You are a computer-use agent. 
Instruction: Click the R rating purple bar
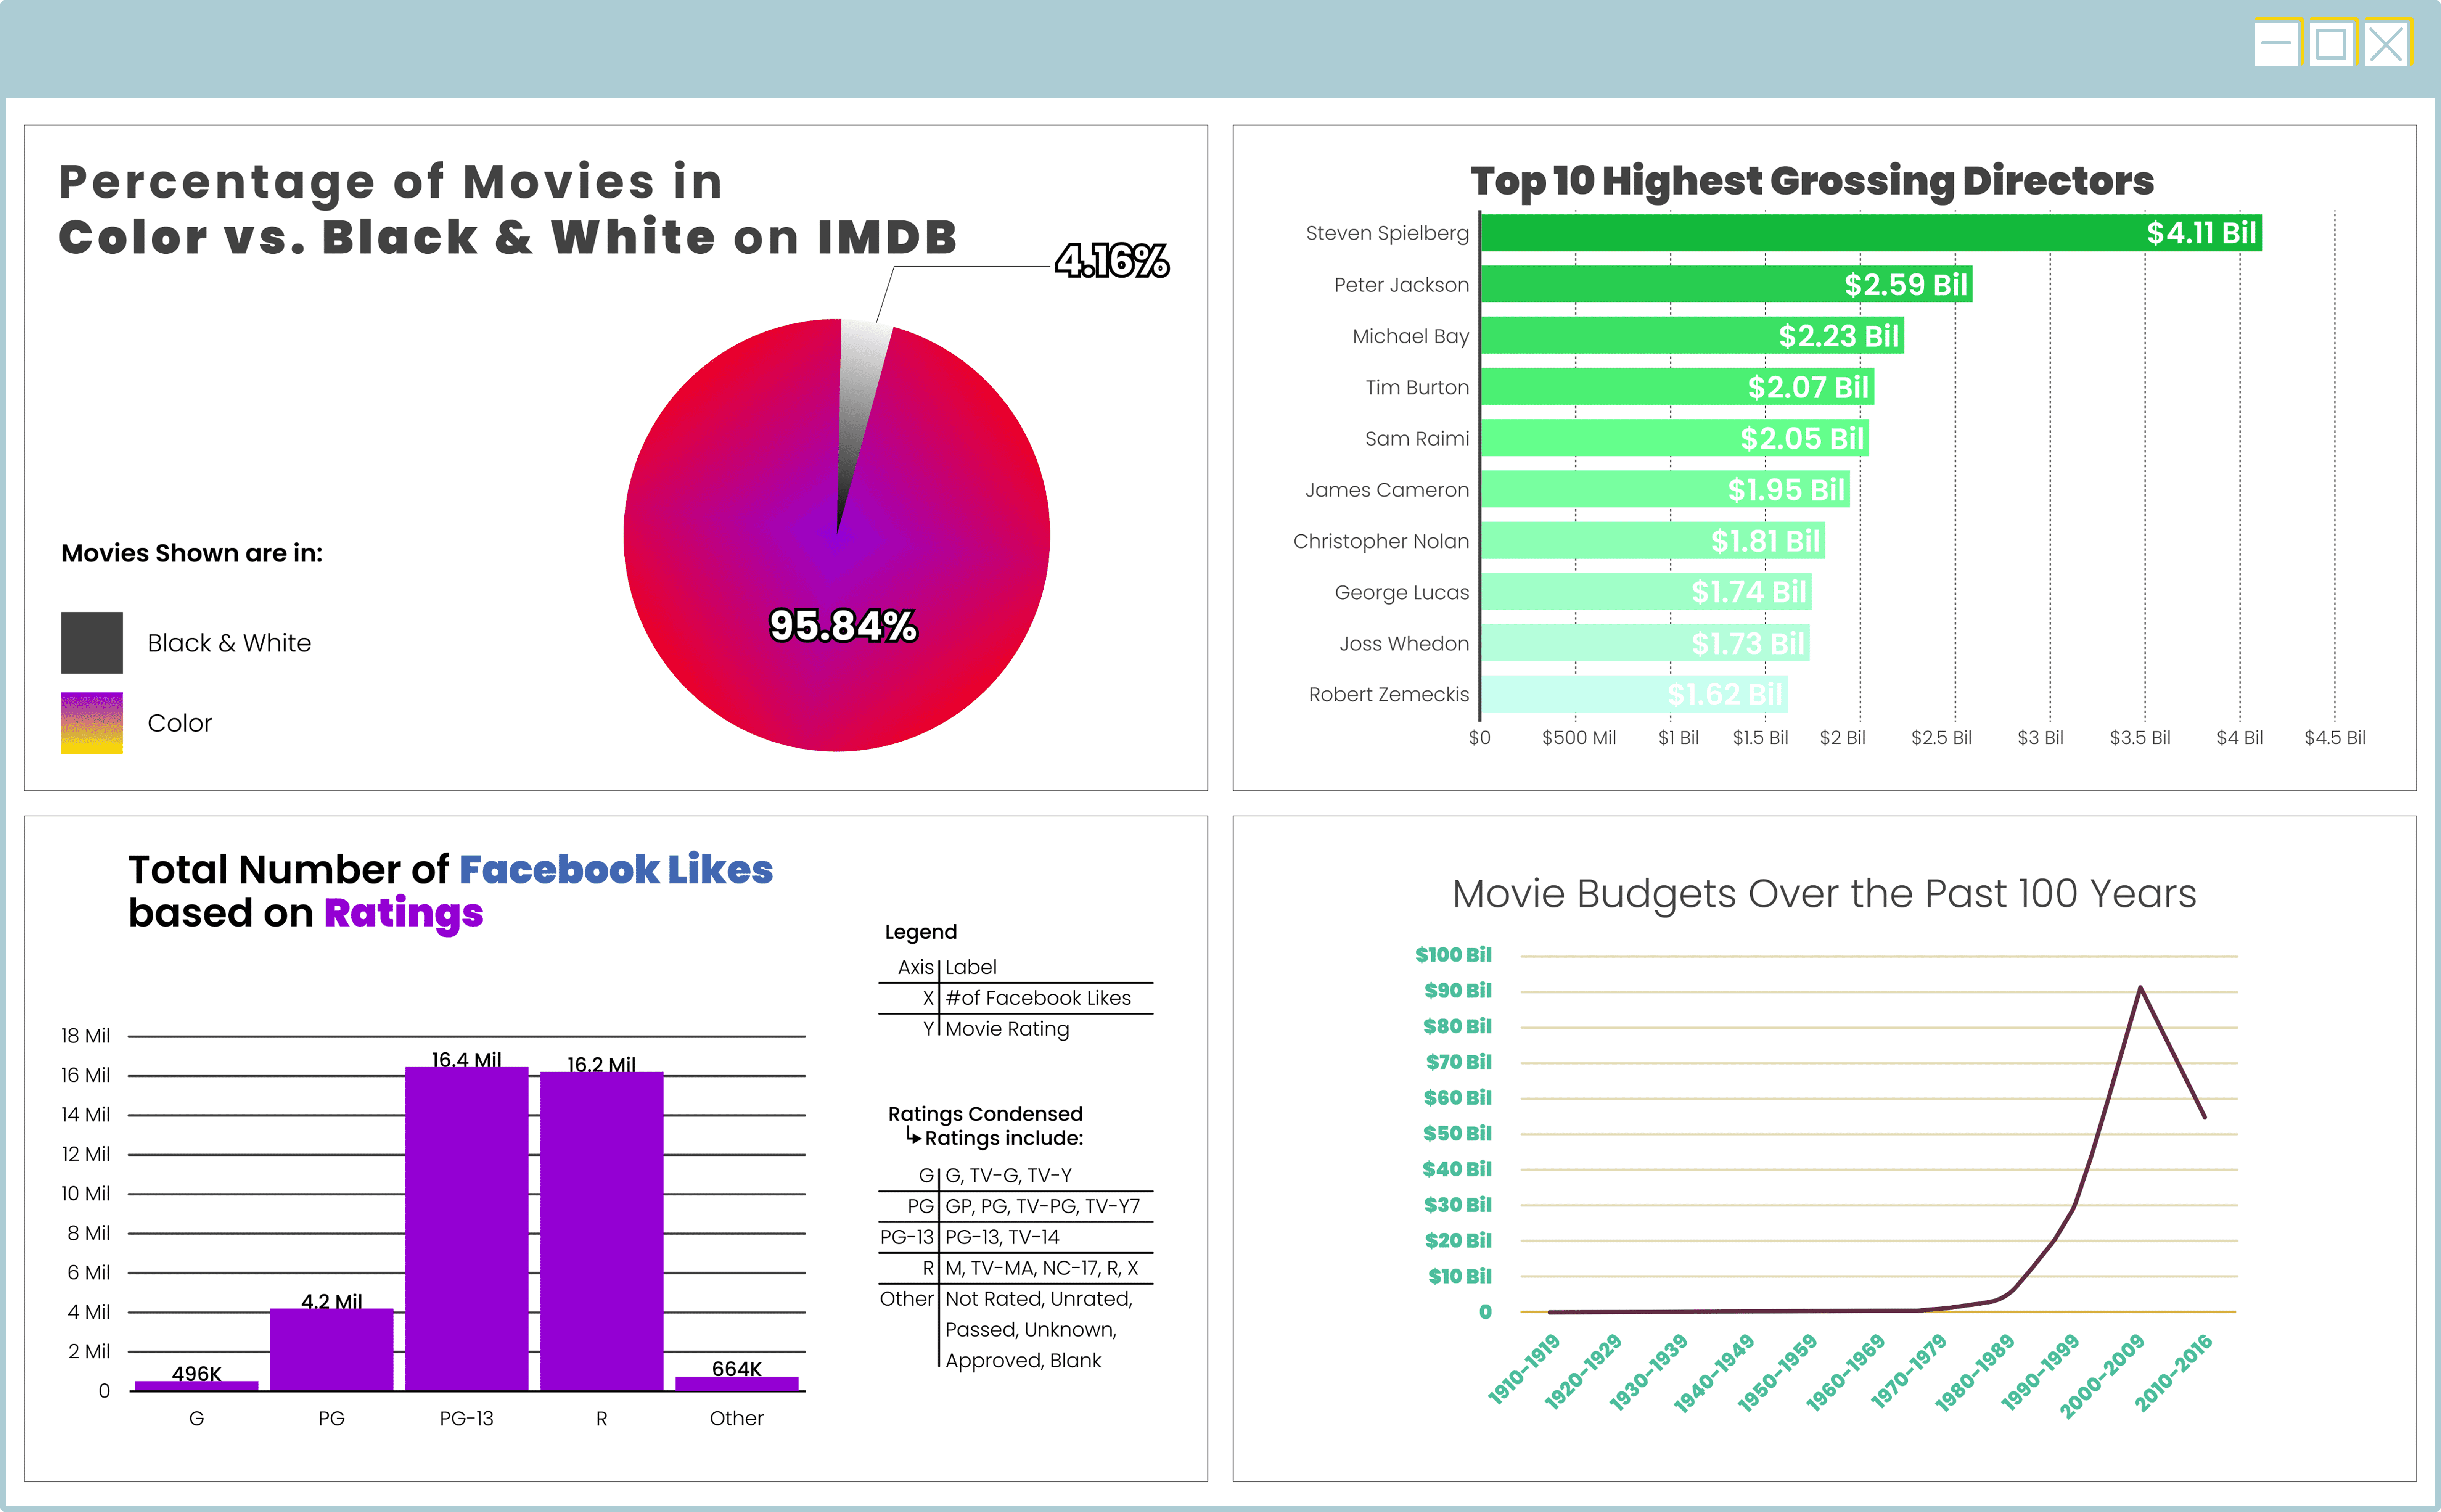click(x=602, y=1231)
